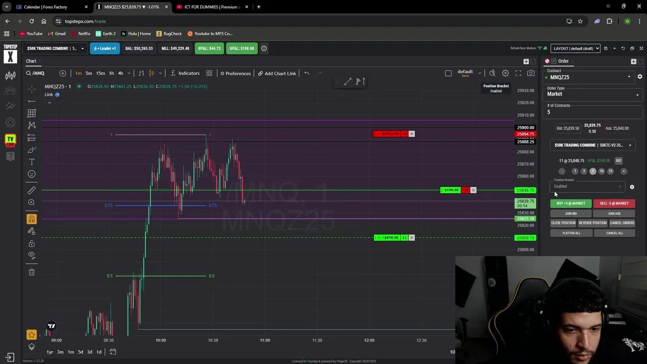Select the 5m timeframe
Viewport: 647px width, 364px height.
pyautogui.click(x=88, y=73)
